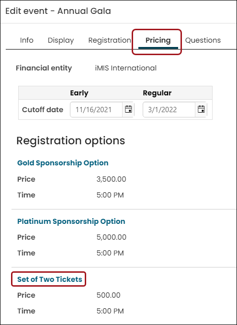This screenshot has width=237, height=325.
Task: Open the Early cutoff date calendar picker
Action: (128, 109)
